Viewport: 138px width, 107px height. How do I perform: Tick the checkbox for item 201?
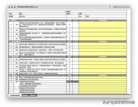click(11, 44)
